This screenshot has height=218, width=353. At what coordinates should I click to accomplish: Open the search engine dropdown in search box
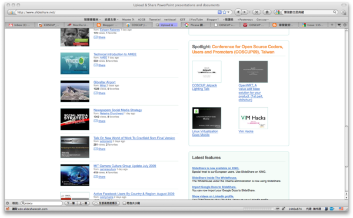[x=278, y=12]
